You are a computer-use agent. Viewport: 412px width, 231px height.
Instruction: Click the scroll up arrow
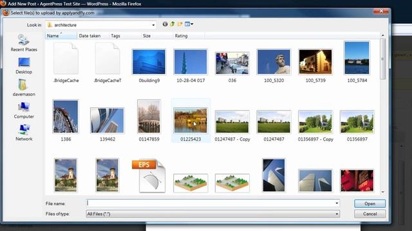(382, 35)
